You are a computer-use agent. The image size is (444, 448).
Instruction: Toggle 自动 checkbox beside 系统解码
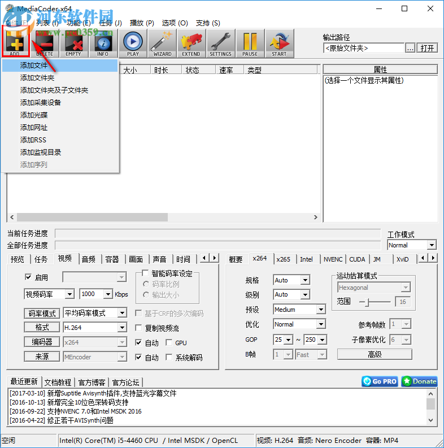coord(138,357)
